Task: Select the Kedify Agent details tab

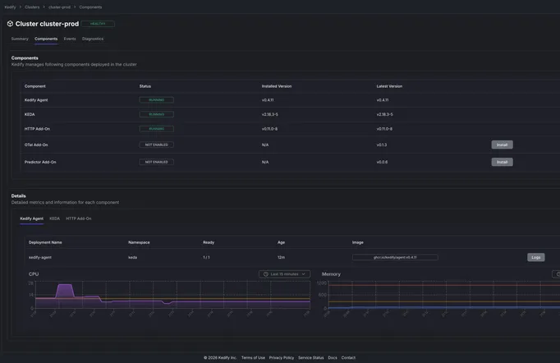Action: coord(32,218)
